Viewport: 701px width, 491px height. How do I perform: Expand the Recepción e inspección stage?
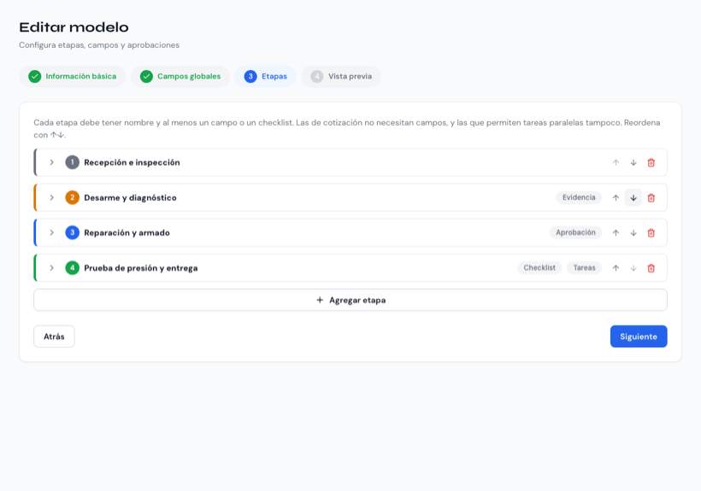[52, 162]
